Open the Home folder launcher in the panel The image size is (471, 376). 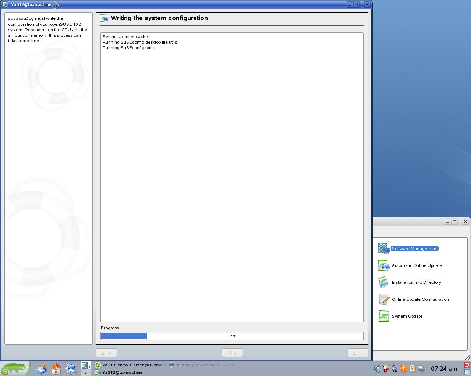56,368
